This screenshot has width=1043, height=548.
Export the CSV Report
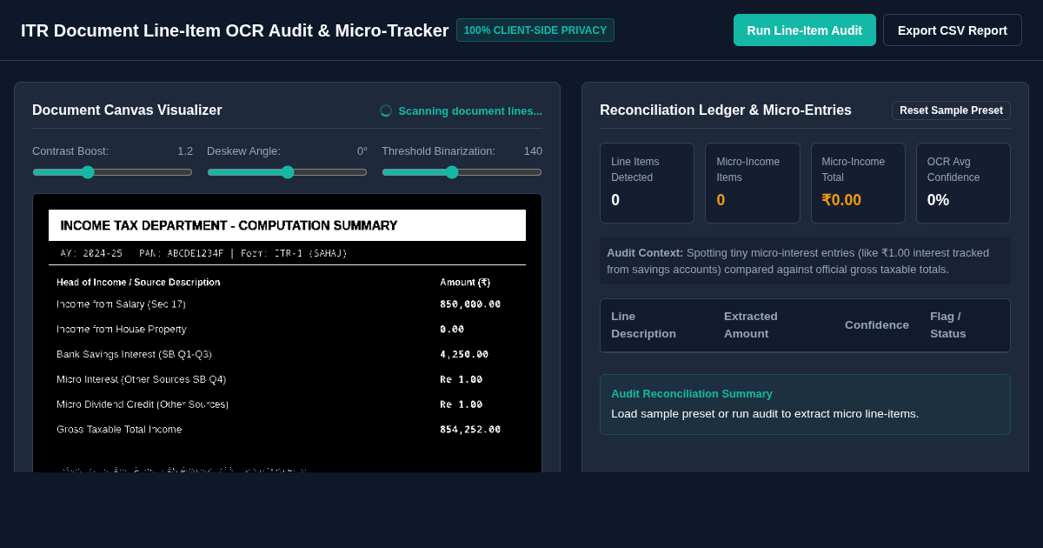953,30
